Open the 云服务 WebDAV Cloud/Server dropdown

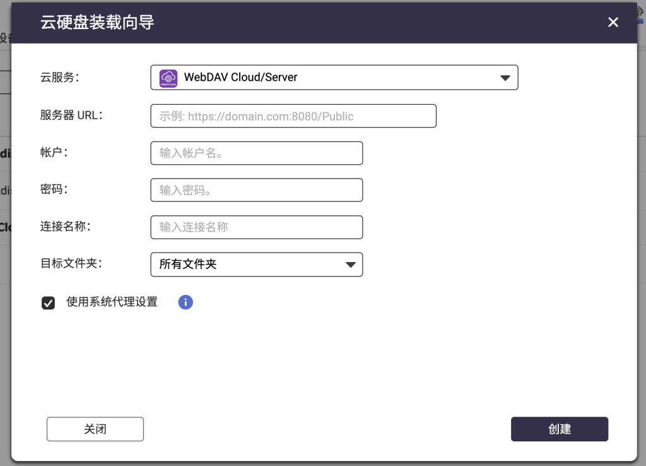click(x=334, y=78)
